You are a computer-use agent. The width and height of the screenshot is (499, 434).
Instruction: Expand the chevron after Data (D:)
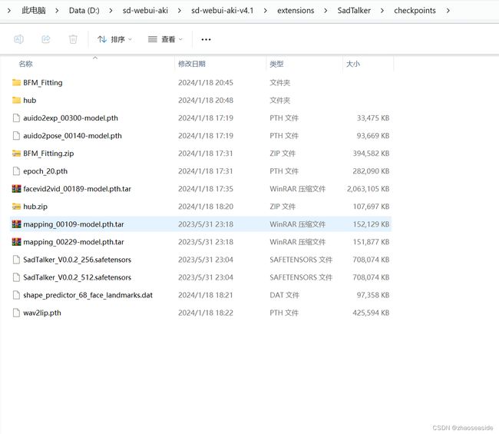(111, 11)
